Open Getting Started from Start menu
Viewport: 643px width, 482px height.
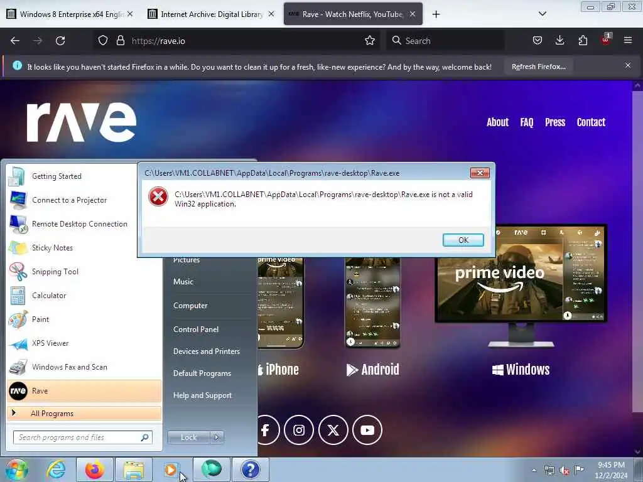(84, 176)
